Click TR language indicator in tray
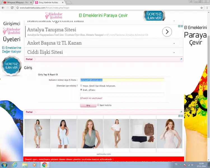This screenshot has width=210, height=168. [176, 164]
